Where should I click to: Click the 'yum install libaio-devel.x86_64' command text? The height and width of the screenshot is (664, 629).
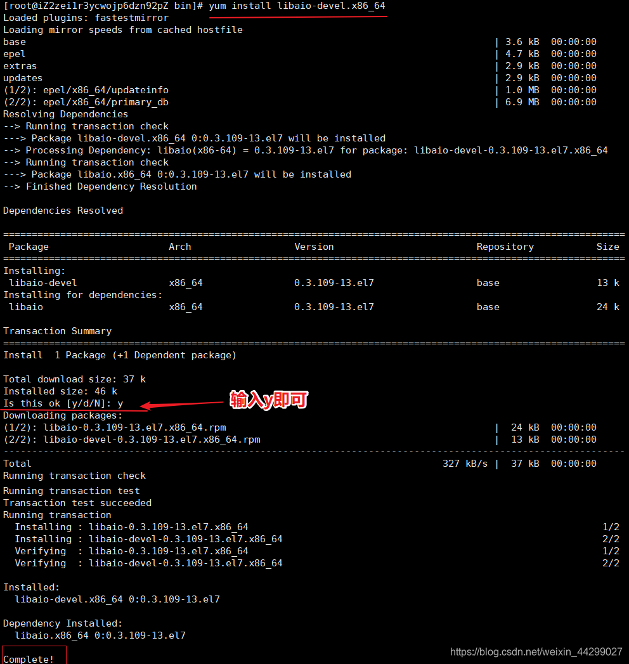point(297,6)
